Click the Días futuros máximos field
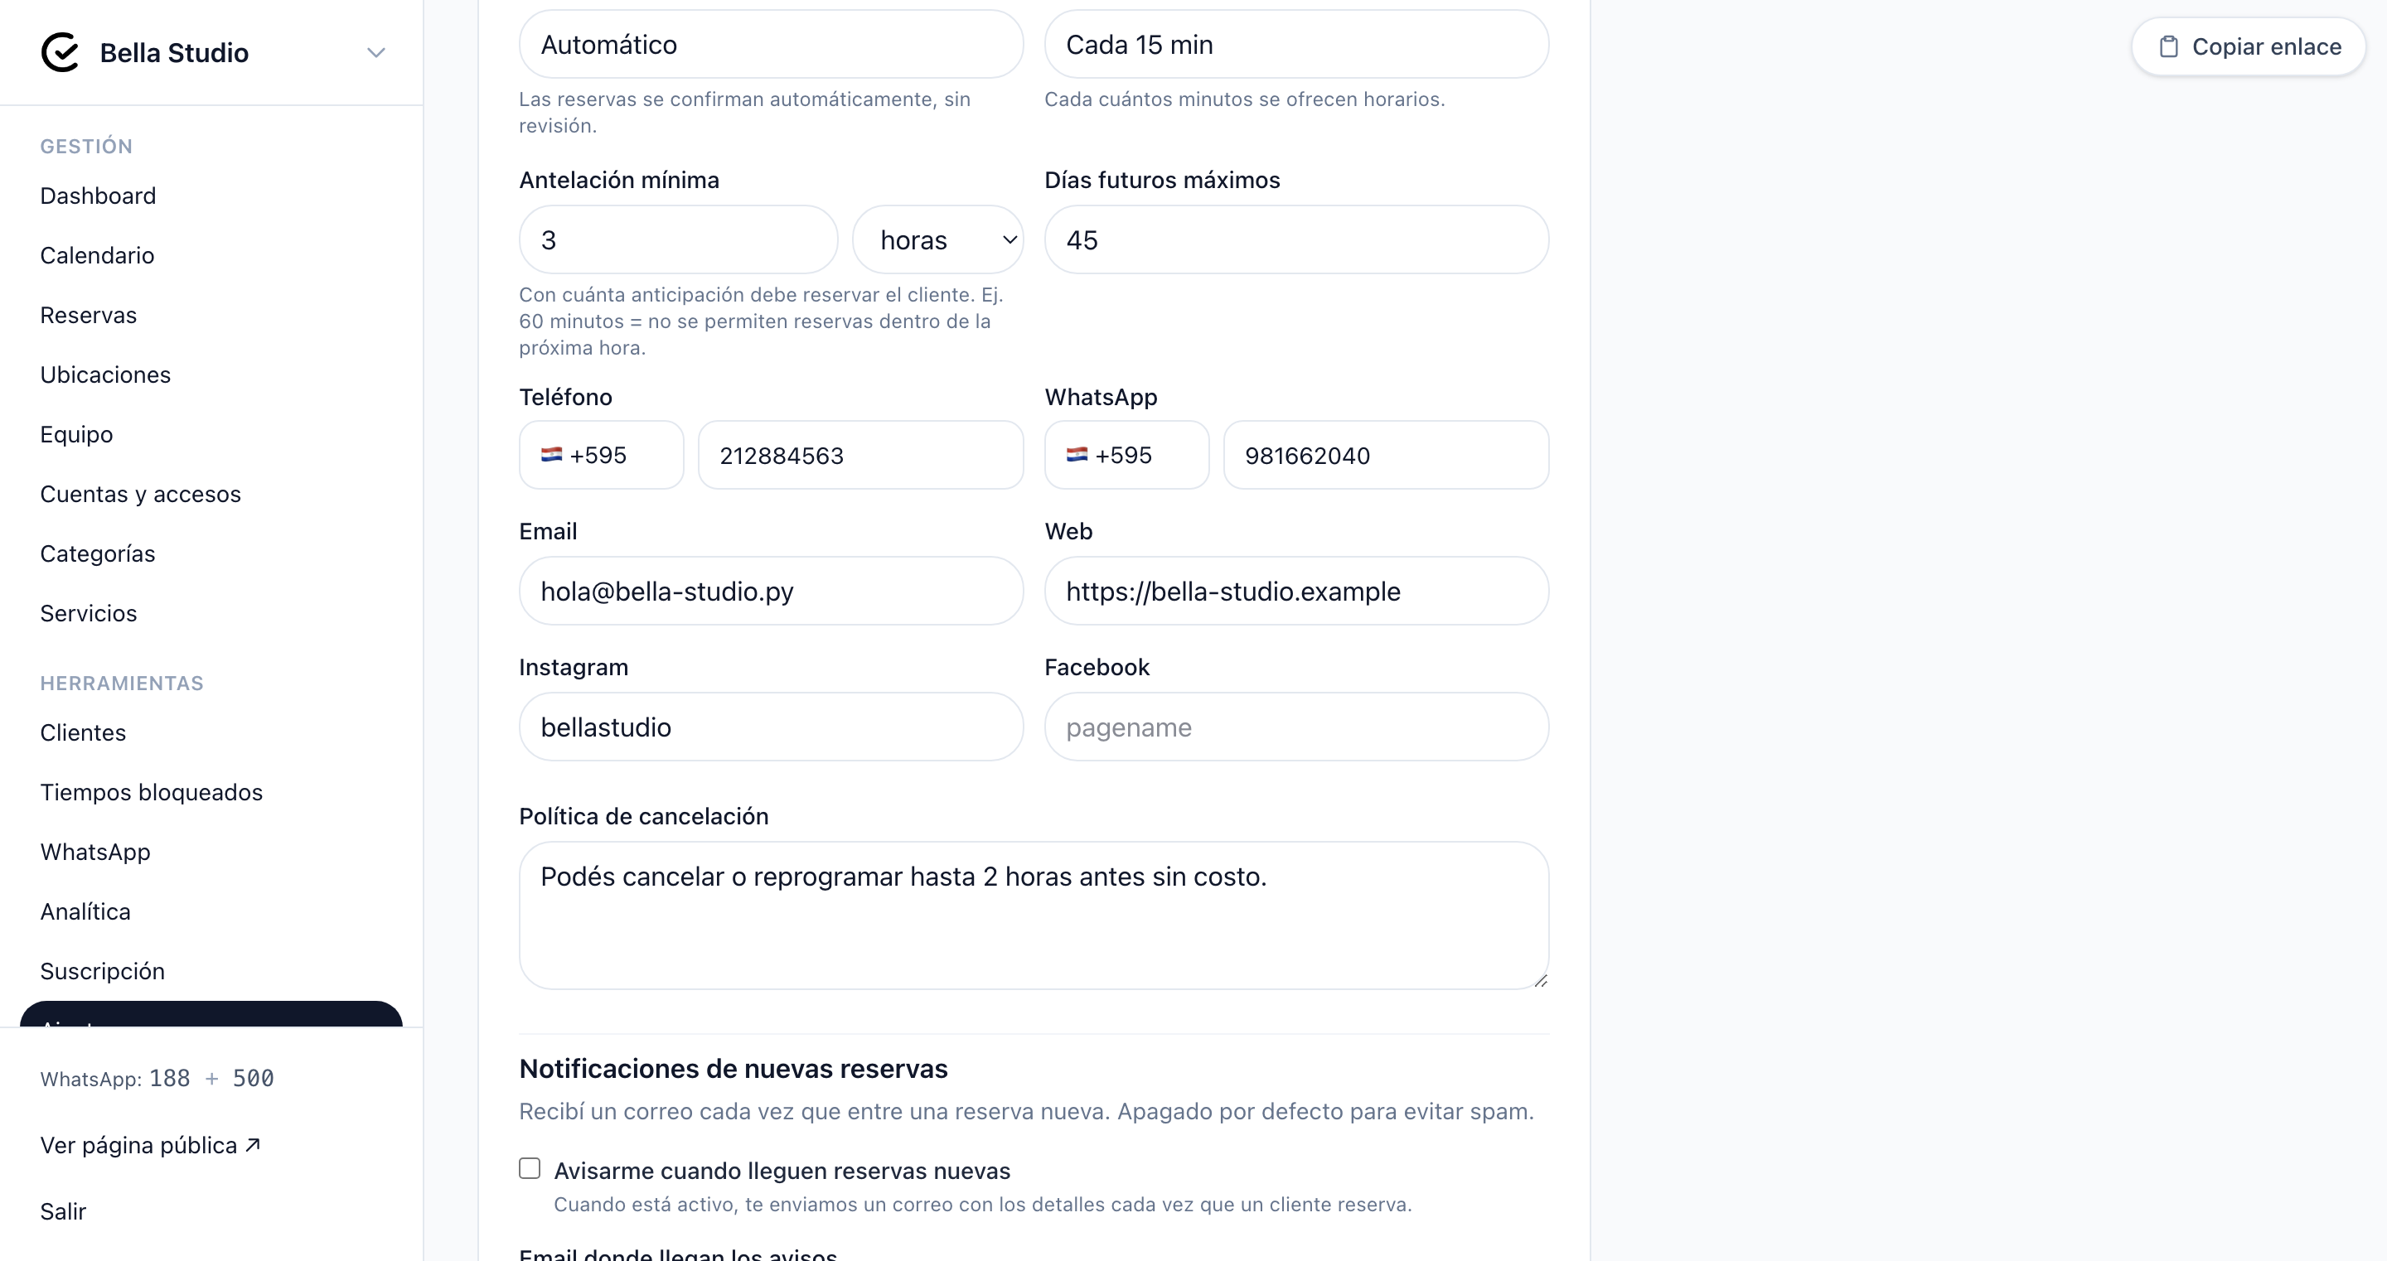The width and height of the screenshot is (2387, 1261). [1296, 240]
